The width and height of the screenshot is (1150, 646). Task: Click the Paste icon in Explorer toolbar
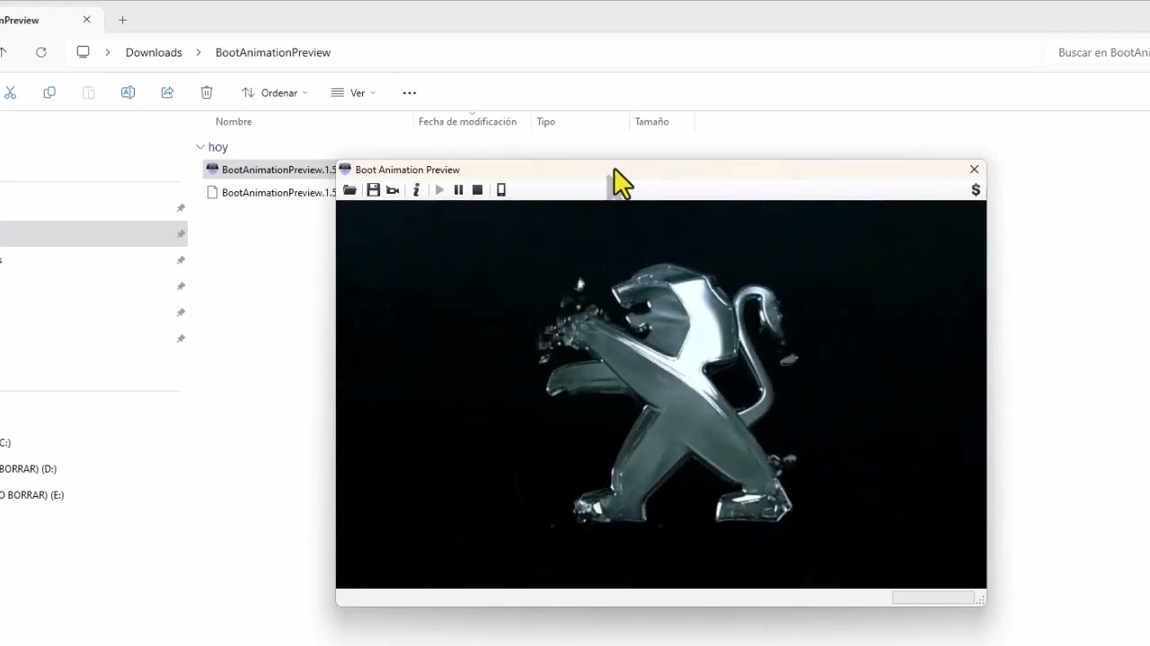[89, 92]
